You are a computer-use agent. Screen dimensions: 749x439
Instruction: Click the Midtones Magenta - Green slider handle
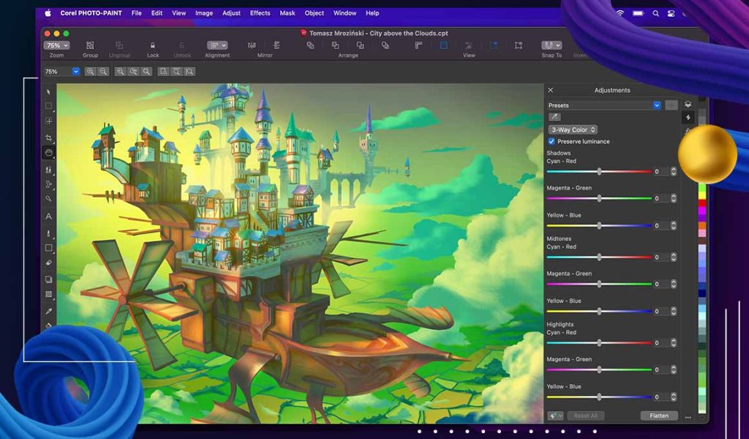[x=599, y=284]
